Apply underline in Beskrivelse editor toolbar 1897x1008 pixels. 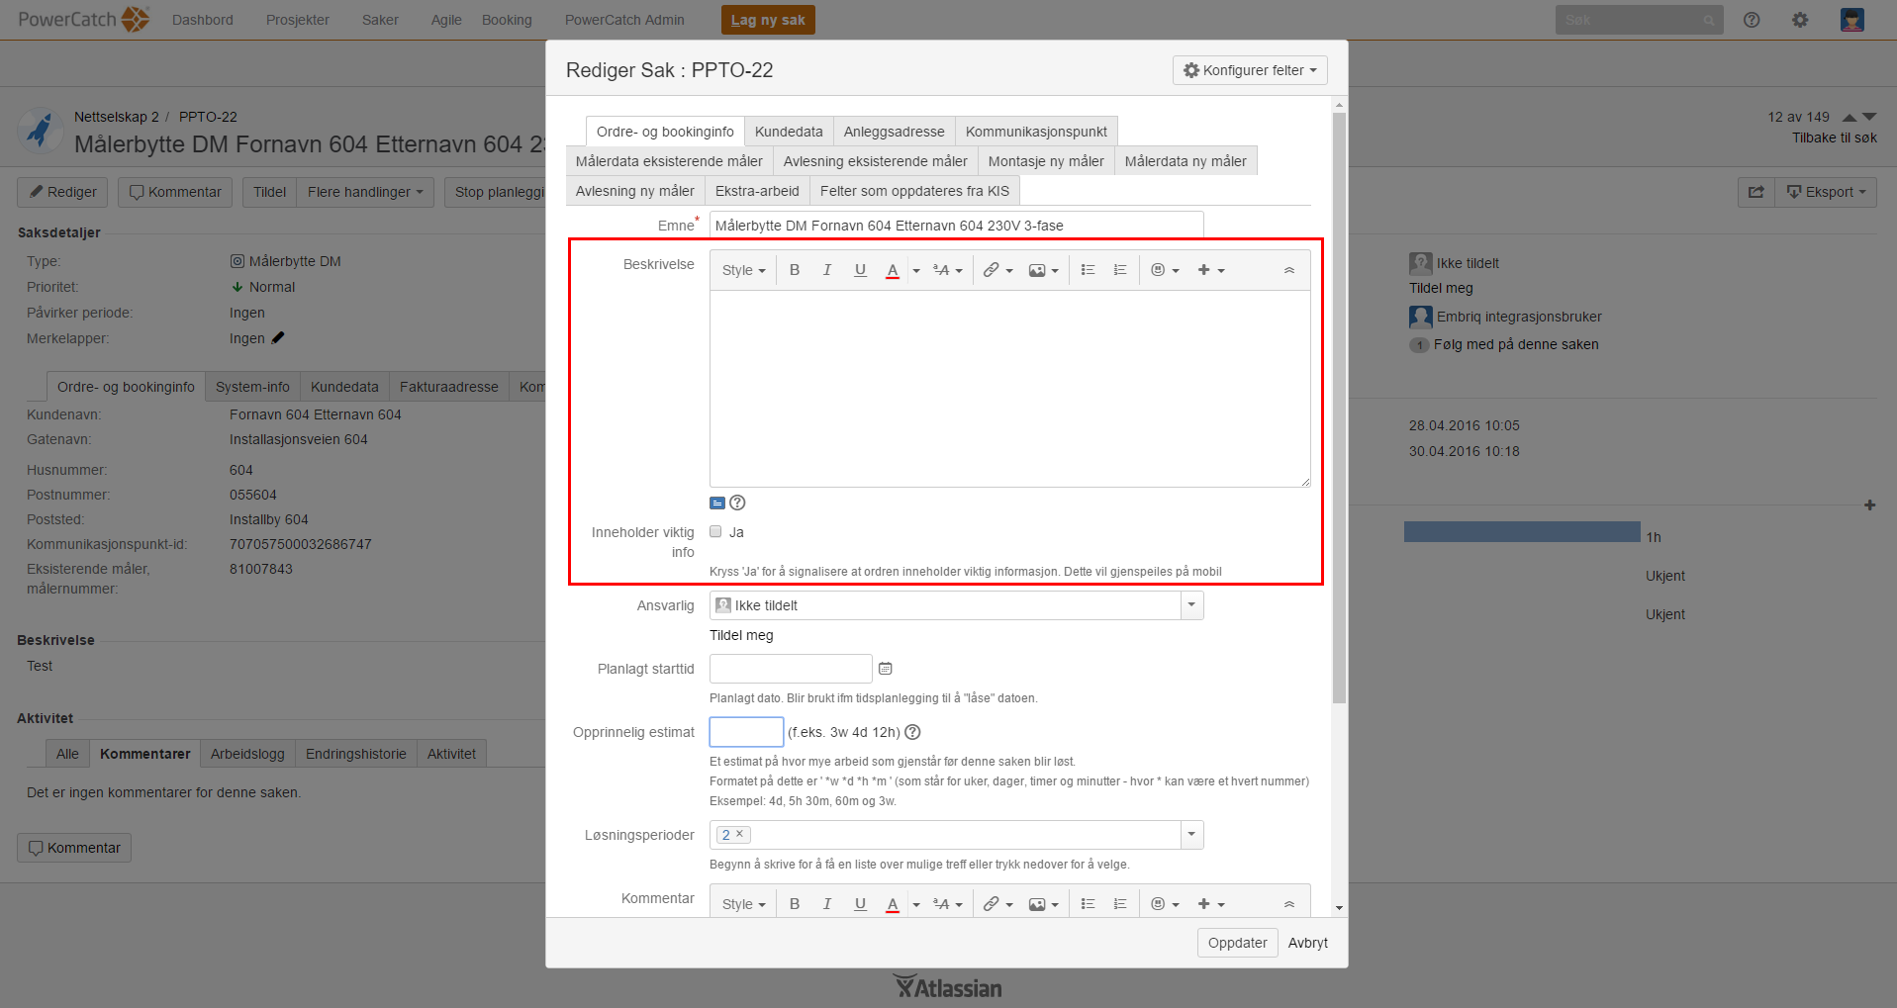click(860, 270)
